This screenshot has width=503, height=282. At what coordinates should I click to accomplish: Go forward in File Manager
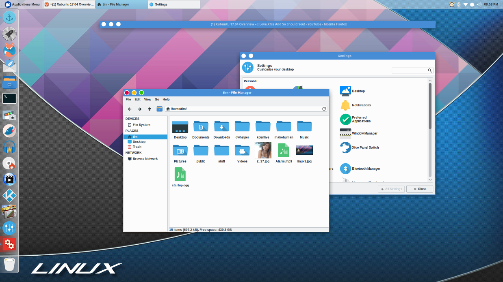(139, 109)
